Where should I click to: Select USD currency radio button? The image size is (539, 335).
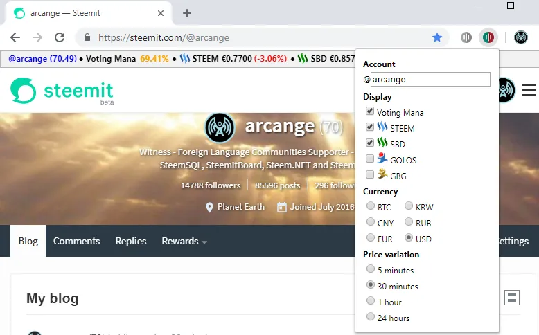pyautogui.click(x=408, y=237)
